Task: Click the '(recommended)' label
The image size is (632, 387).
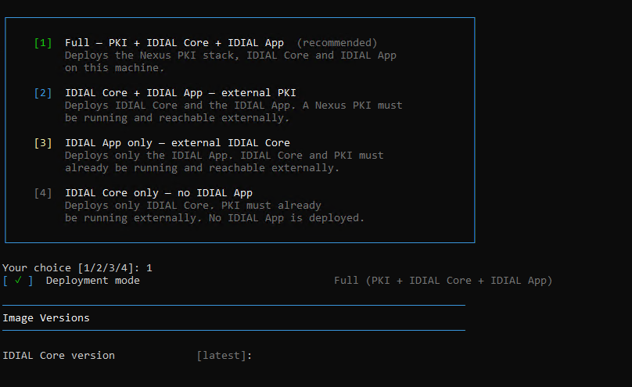Action: tap(337, 43)
